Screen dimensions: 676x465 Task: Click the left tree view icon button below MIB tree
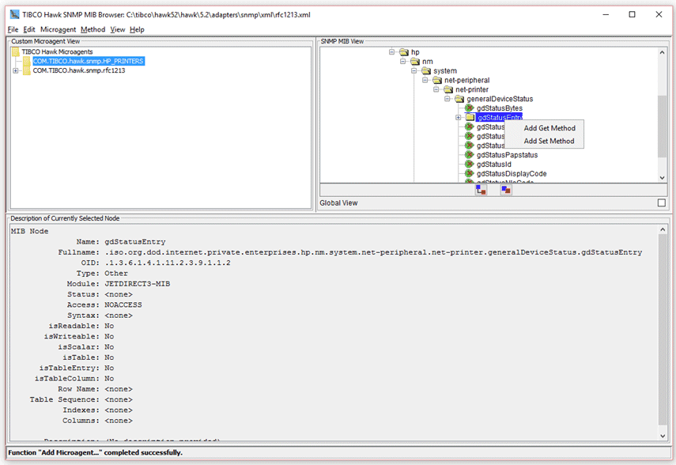click(x=481, y=190)
